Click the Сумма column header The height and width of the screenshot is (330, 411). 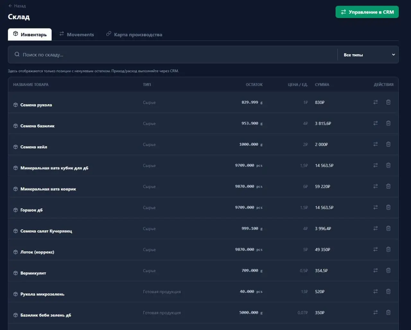[x=322, y=85]
